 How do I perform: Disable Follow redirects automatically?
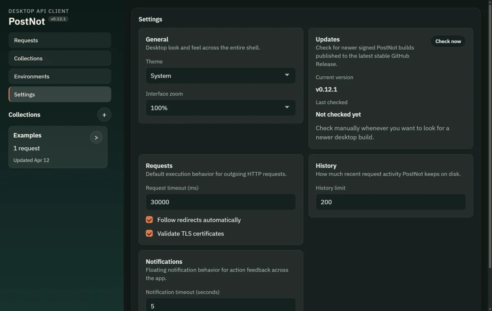[x=149, y=220]
